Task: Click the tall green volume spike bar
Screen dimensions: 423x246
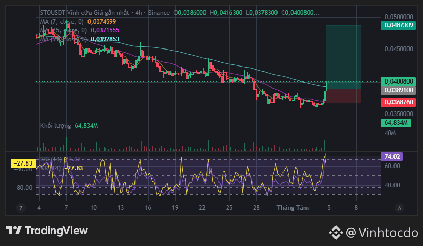Action: pyautogui.click(x=326, y=136)
